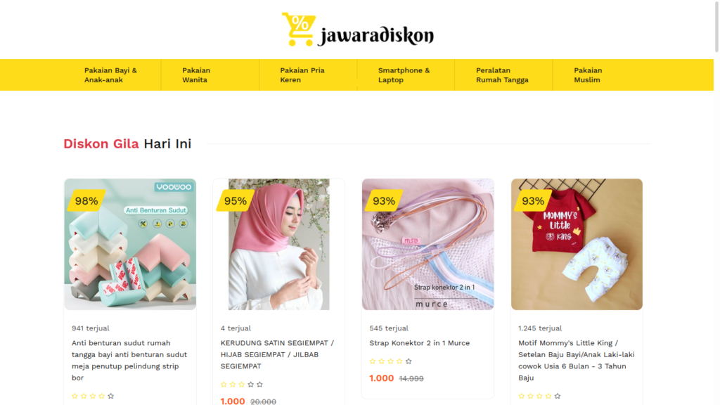The width and height of the screenshot is (720, 405).
Task: Click the first star under Strap Konektor
Action: click(373, 361)
